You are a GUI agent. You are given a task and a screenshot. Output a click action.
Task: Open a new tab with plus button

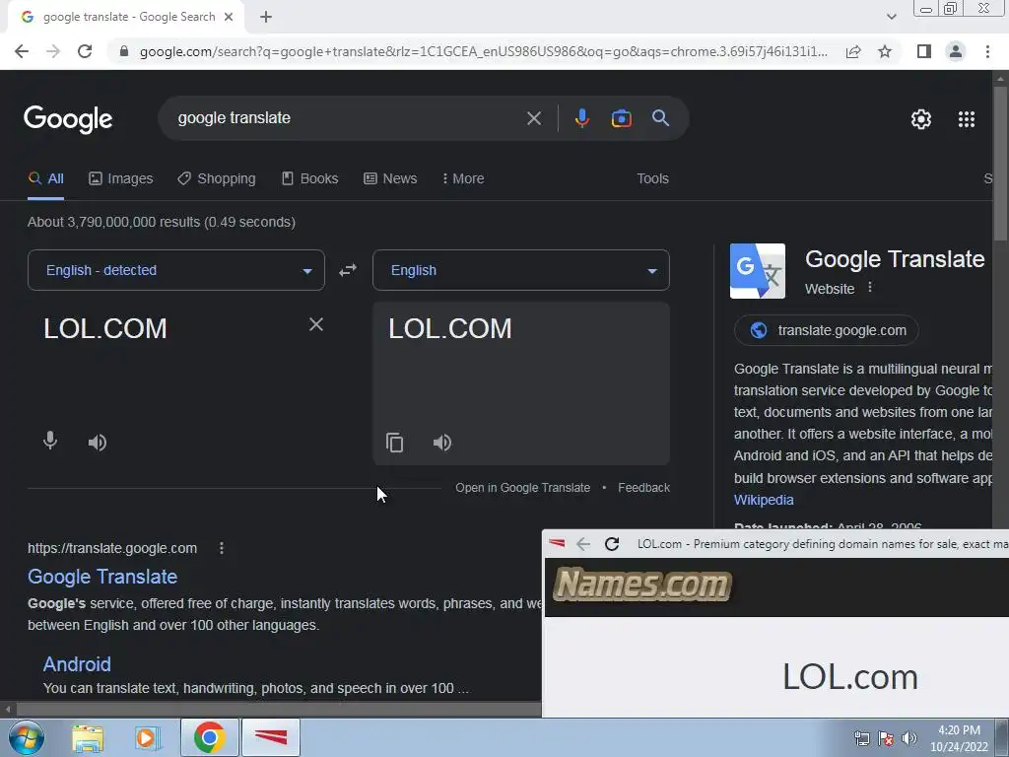266,18
